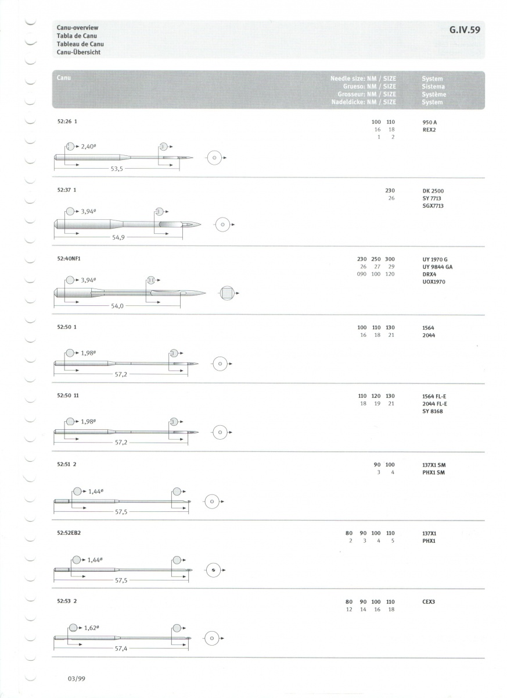Click the Canu column header
The height and width of the screenshot is (698, 507).
(64, 77)
